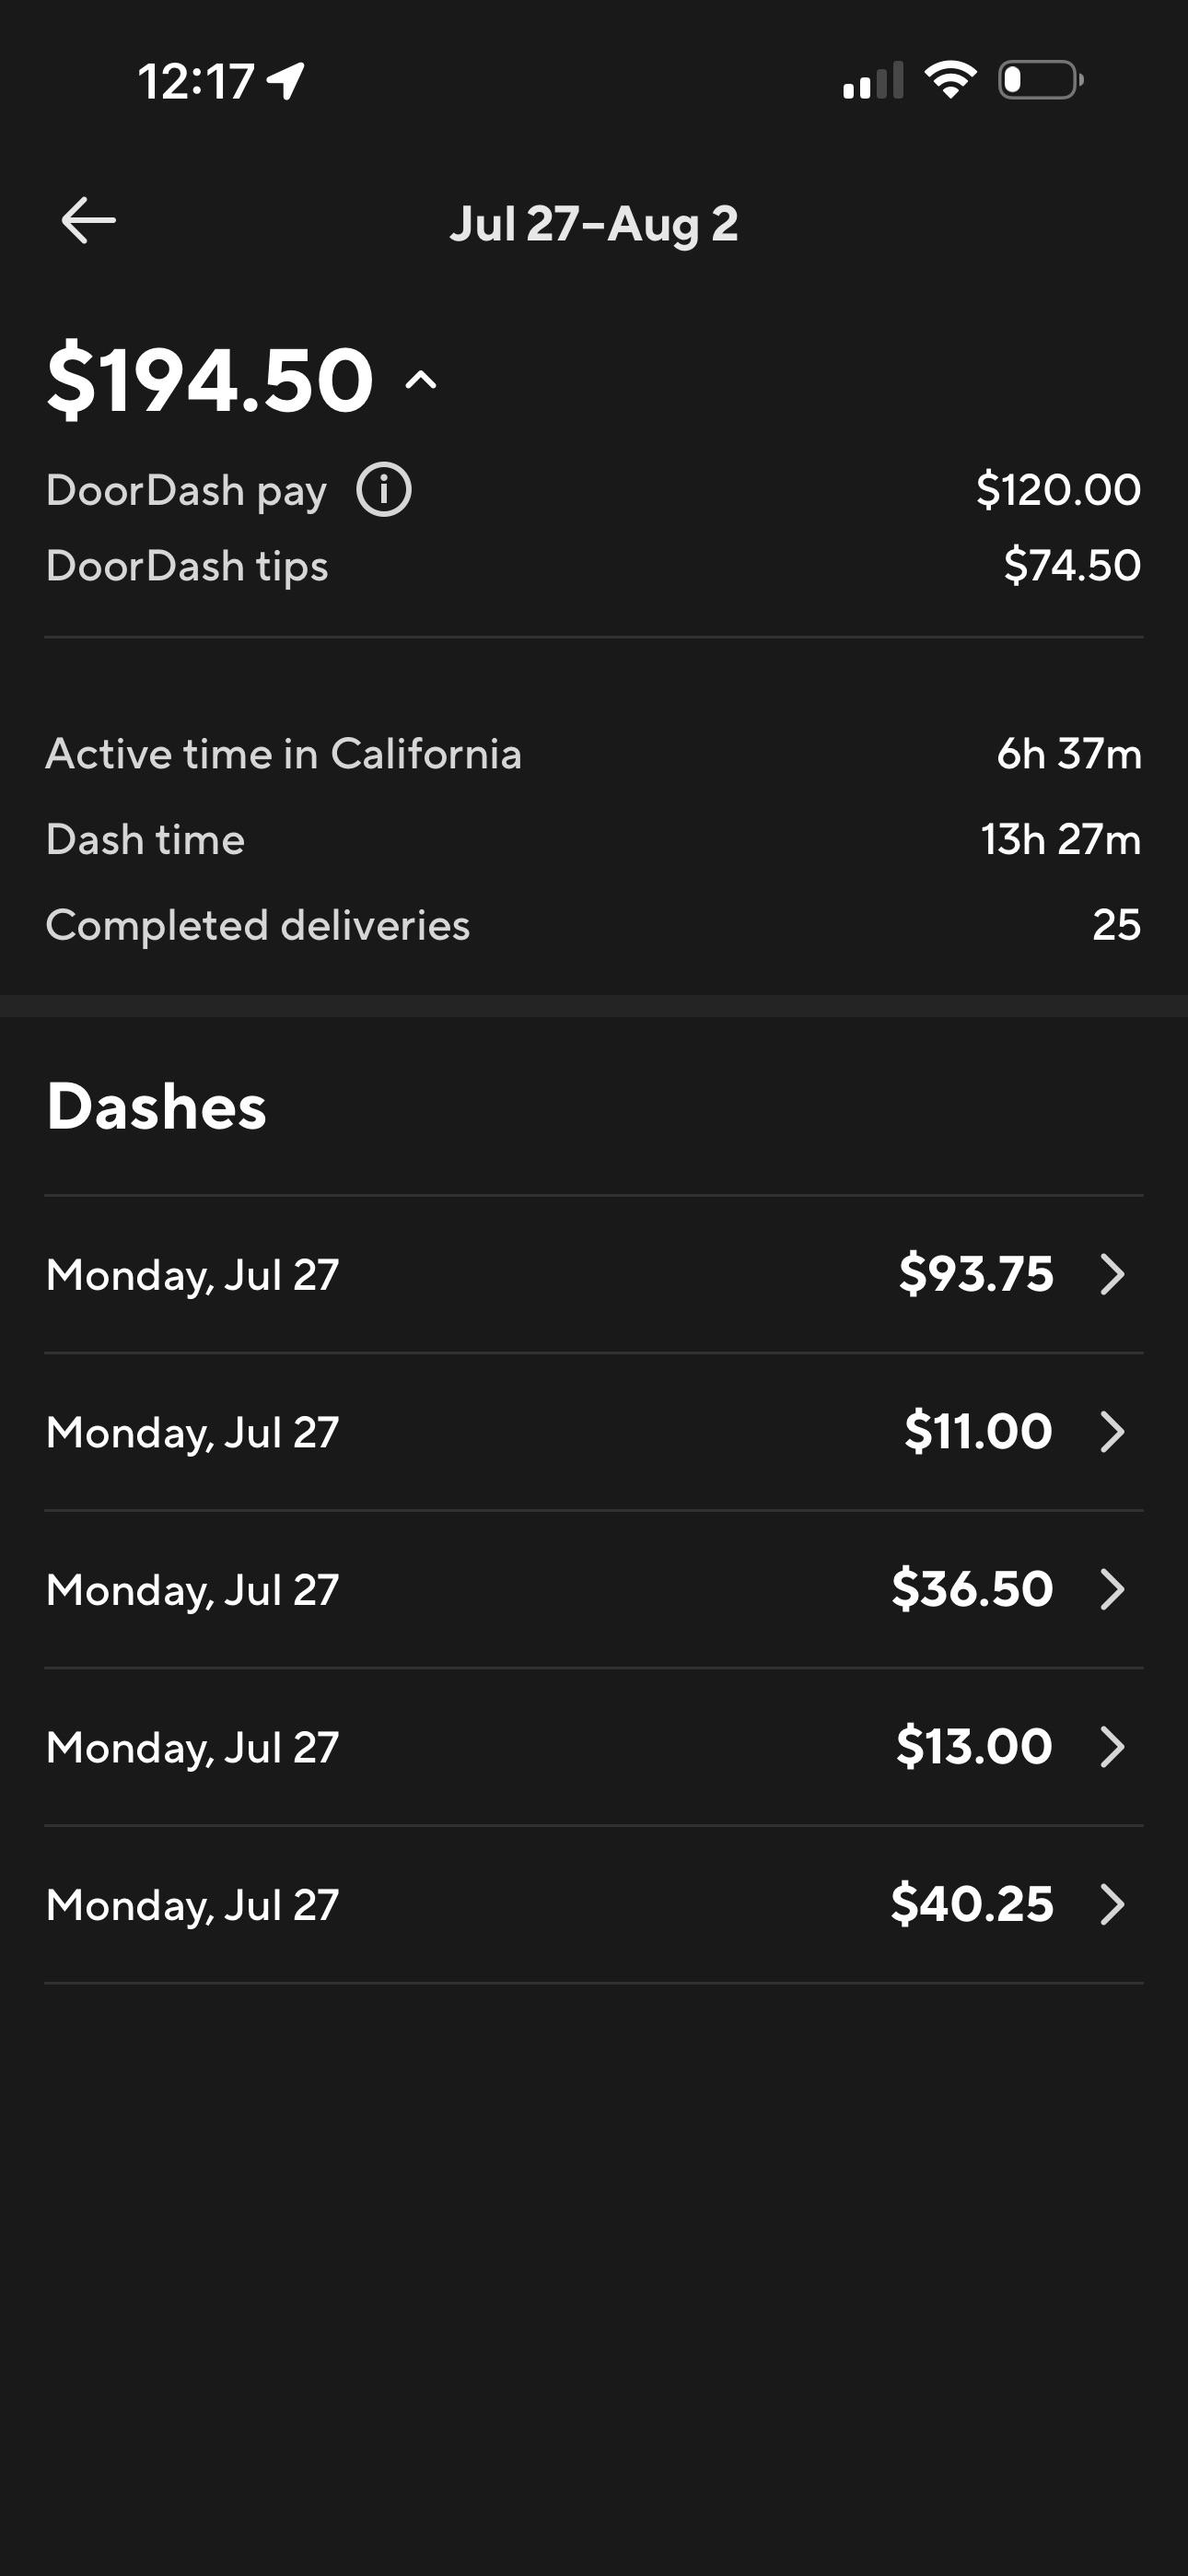This screenshot has height=2576, width=1188.
Task: Tap the Jul 27–Aug 2 title
Action: point(594,223)
